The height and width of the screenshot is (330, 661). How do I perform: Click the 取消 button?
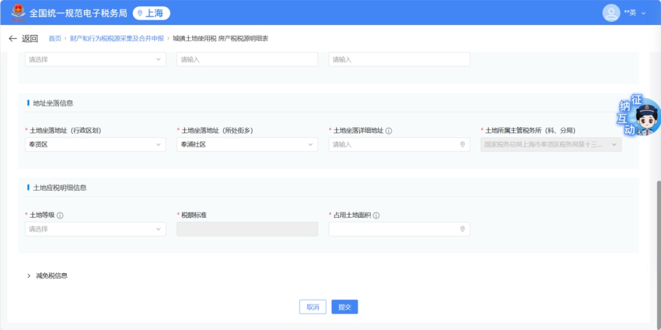point(313,307)
